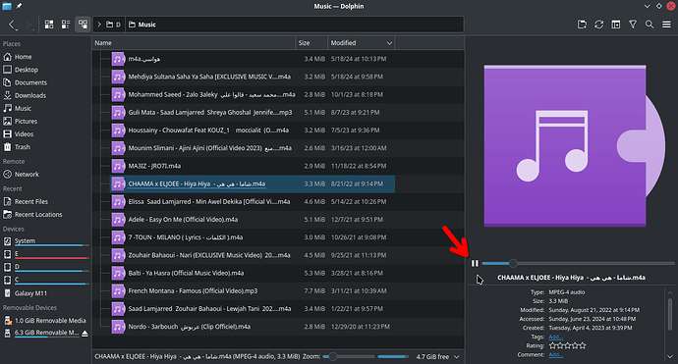Sort files by Size column
The height and width of the screenshot is (364, 678).
point(311,43)
